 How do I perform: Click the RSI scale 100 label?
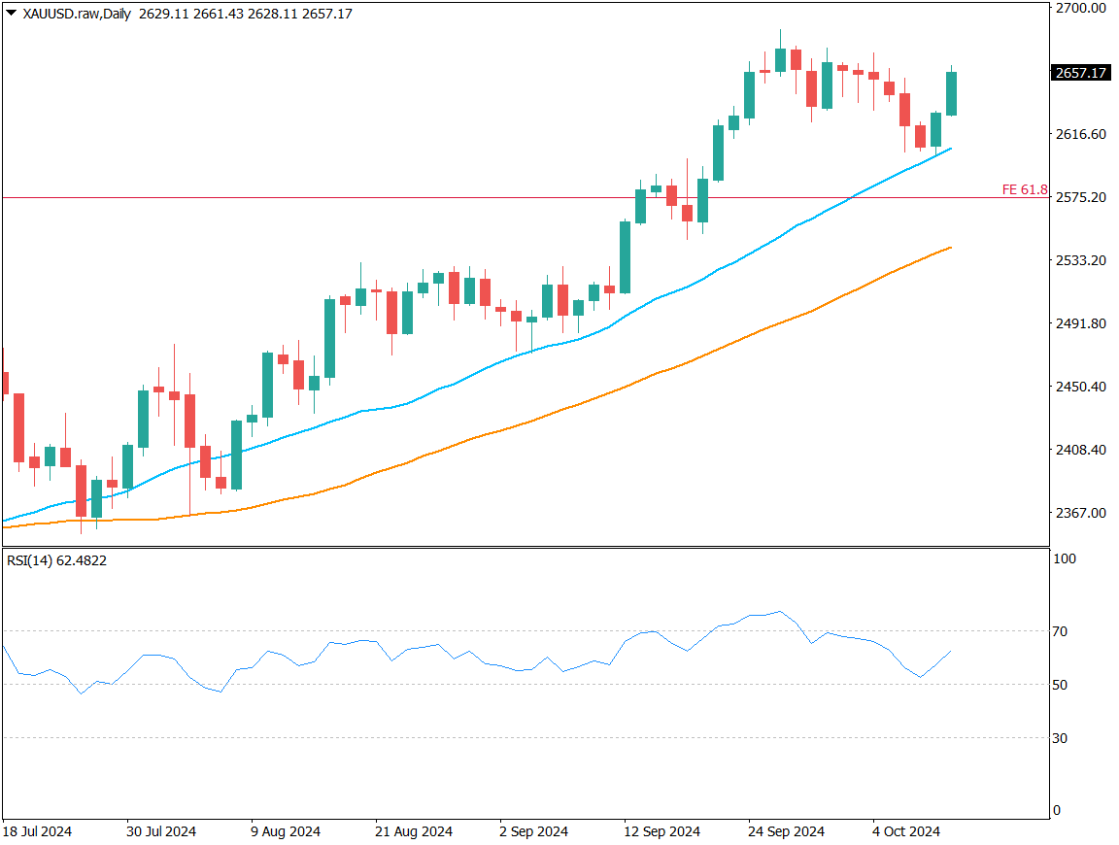coord(1064,559)
